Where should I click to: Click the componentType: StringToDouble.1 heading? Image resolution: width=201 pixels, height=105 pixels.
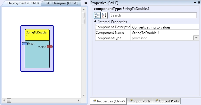pos(122,9)
